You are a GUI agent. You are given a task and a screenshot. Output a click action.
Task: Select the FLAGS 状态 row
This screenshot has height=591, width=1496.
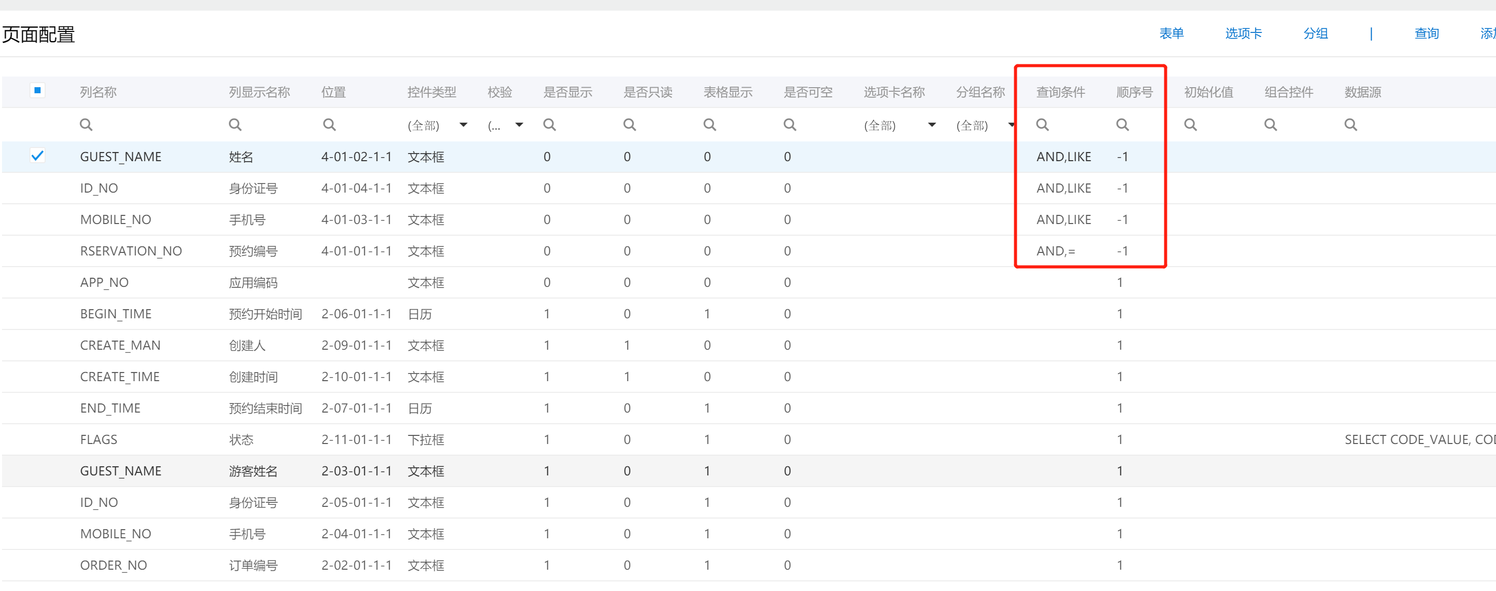pyautogui.click(x=99, y=439)
